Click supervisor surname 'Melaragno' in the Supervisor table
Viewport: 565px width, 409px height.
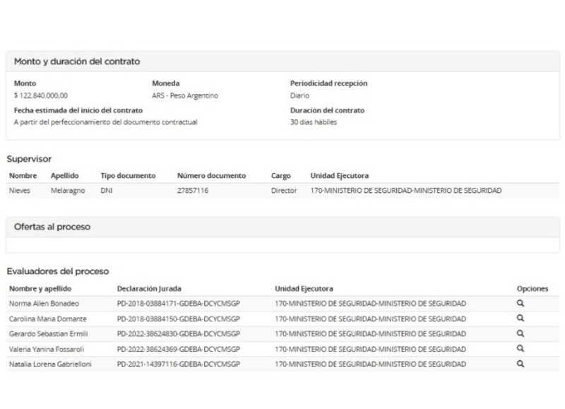tap(68, 191)
